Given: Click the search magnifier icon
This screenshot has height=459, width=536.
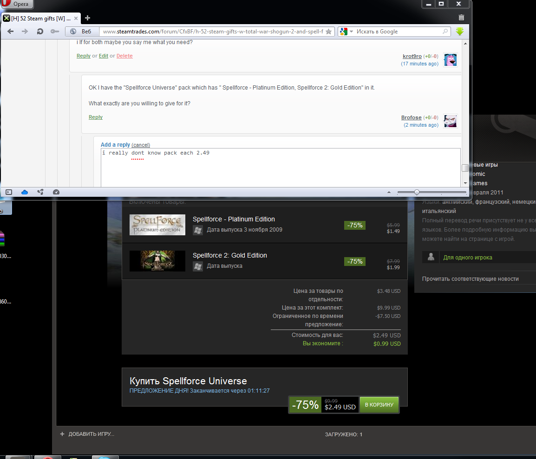Looking at the screenshot, I should tap(445, 32).
